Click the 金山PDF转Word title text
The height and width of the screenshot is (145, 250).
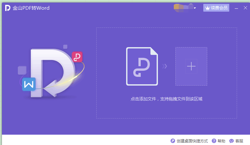[31, 8]
